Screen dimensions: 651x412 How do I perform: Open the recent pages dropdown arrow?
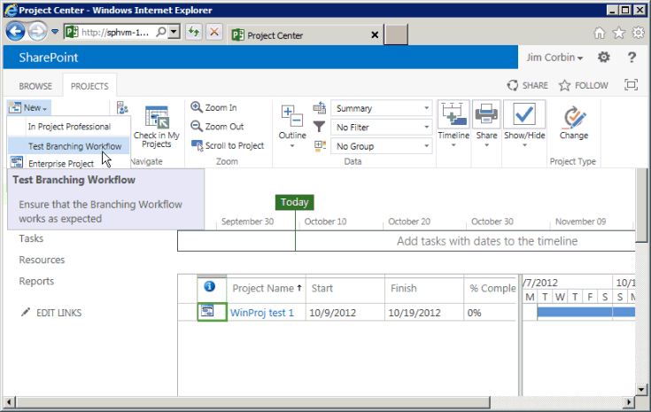click(55, 32)
